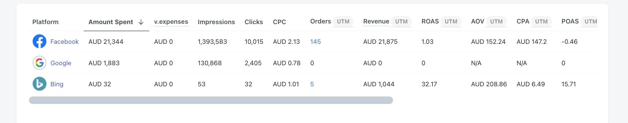The image size is (628, 123).
Task: Click the Facebook logo icon
Action: (40, 41)
